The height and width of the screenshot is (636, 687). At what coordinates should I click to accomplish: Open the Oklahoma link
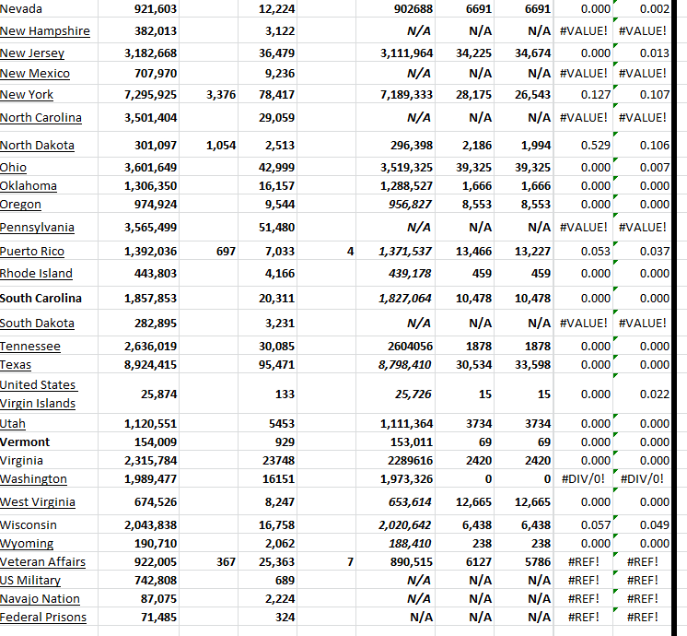point(28,185)
